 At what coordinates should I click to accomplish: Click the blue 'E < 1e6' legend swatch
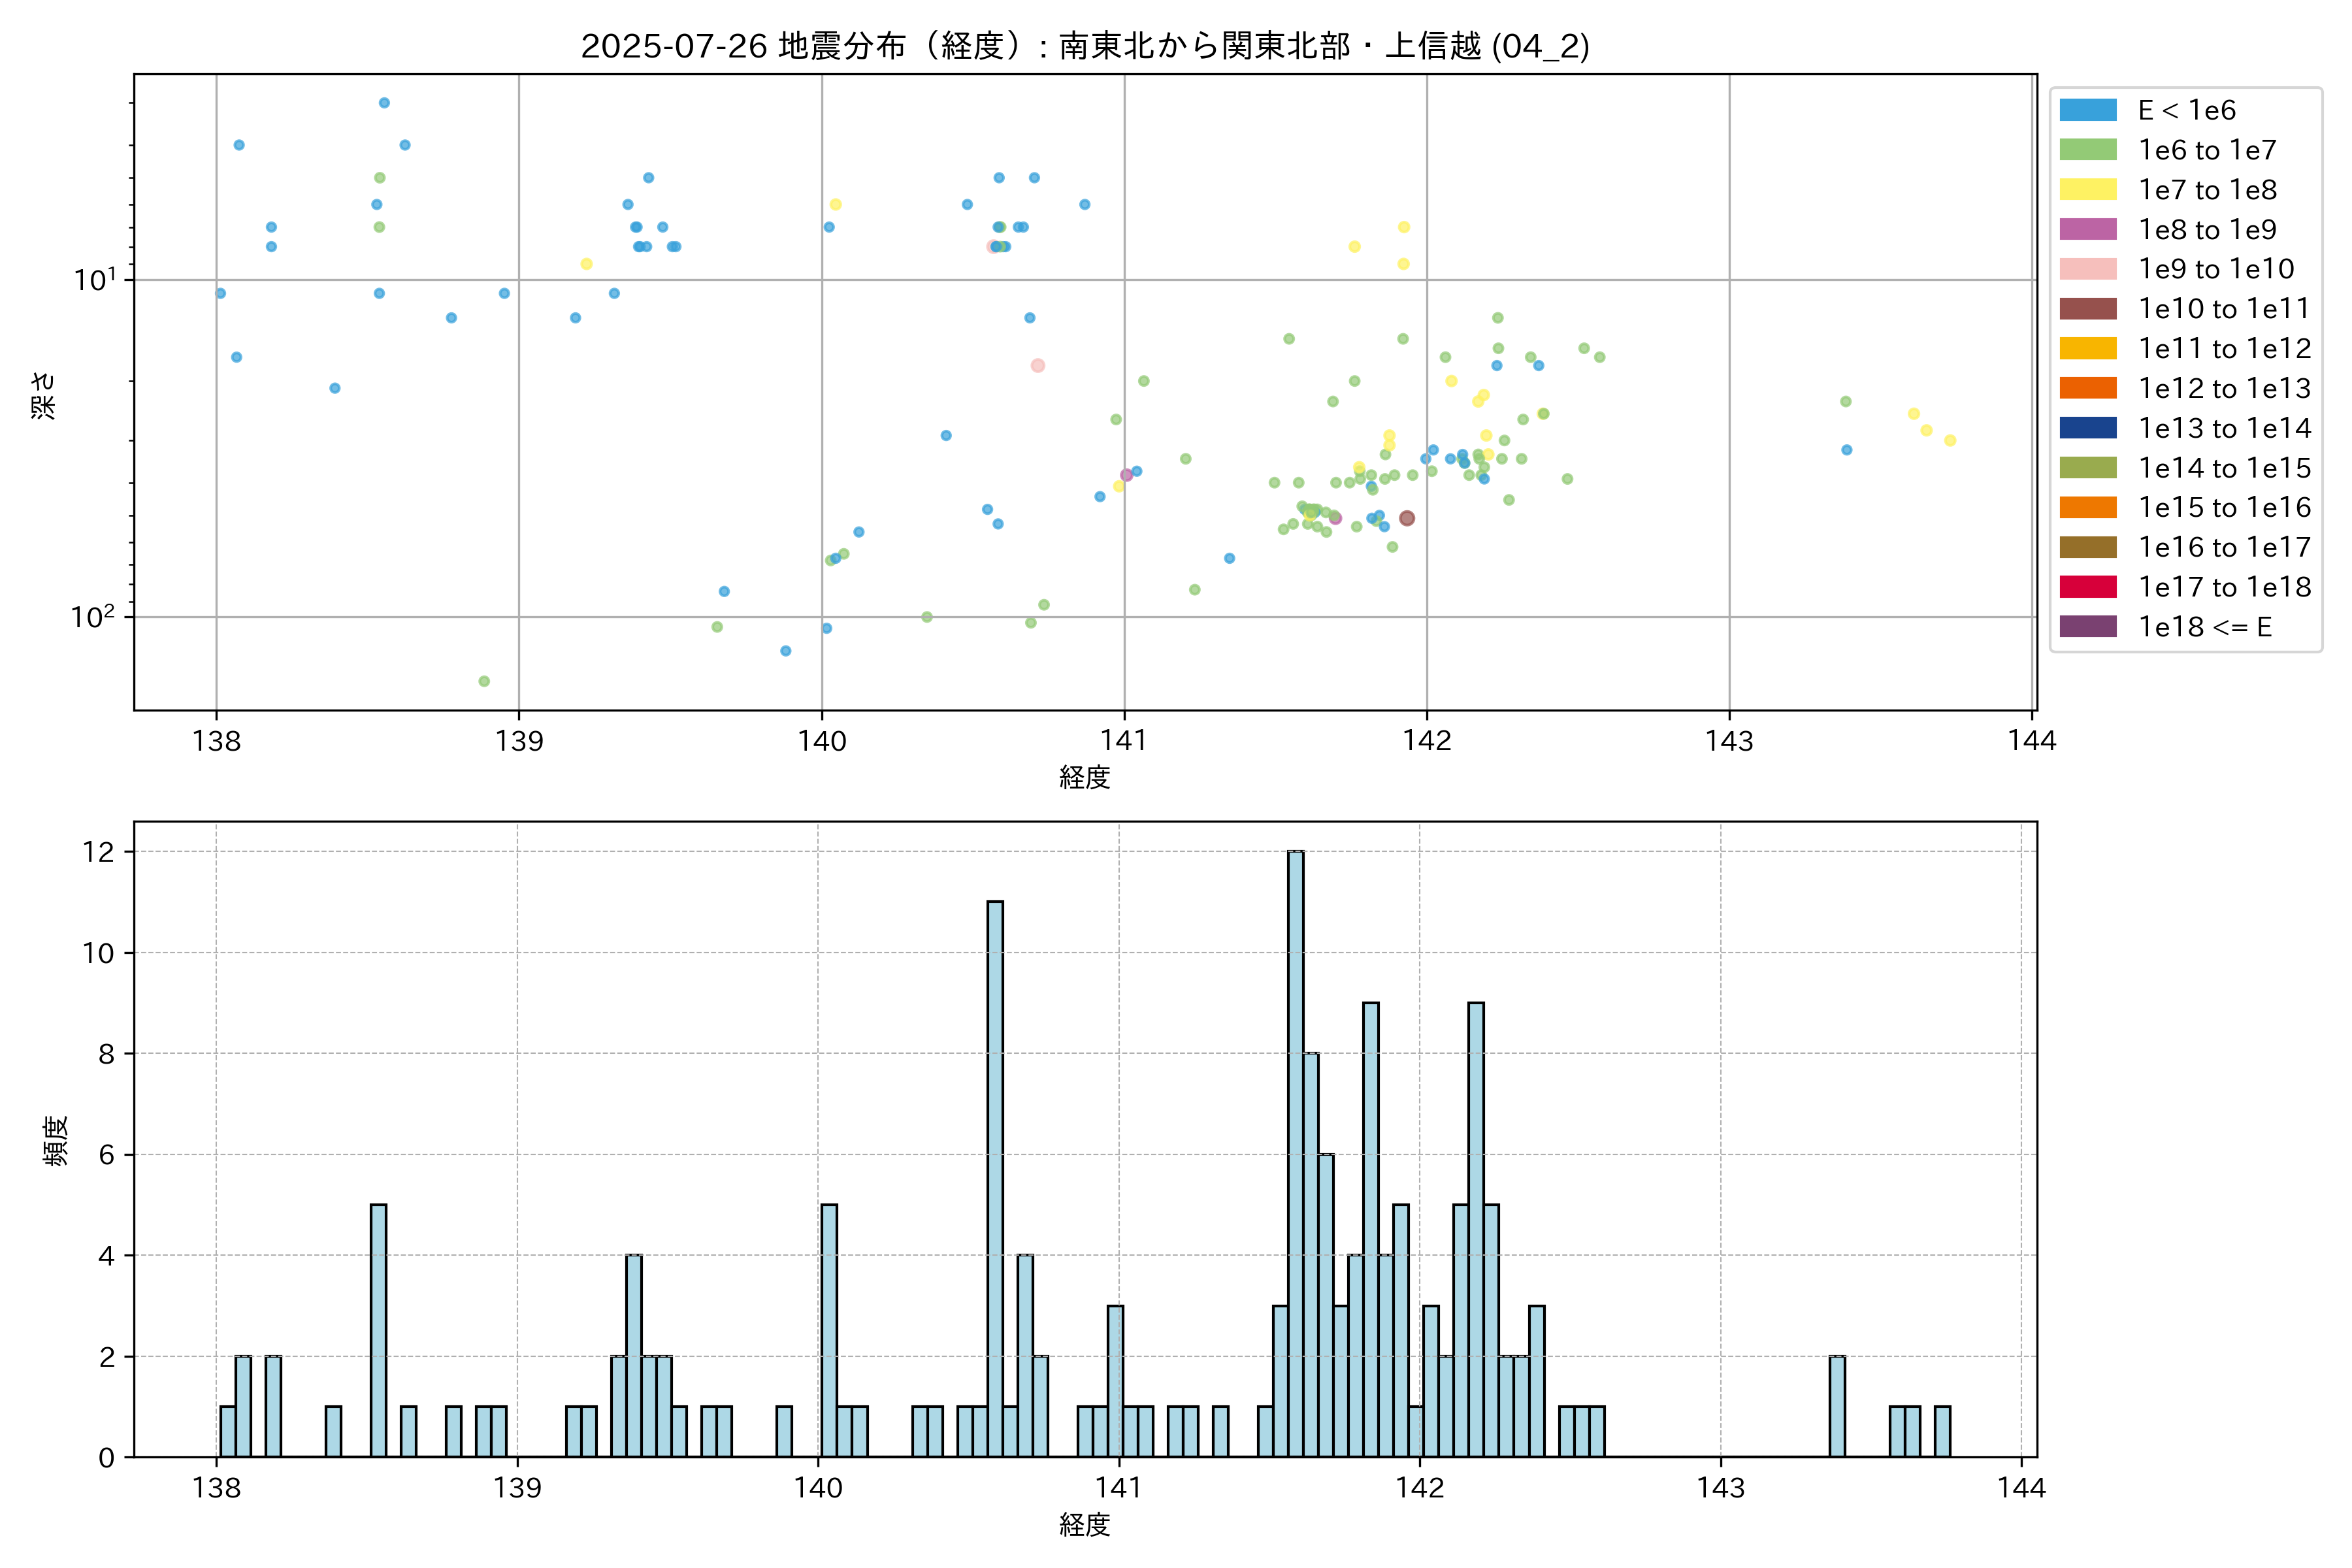tap(2087, 110)
